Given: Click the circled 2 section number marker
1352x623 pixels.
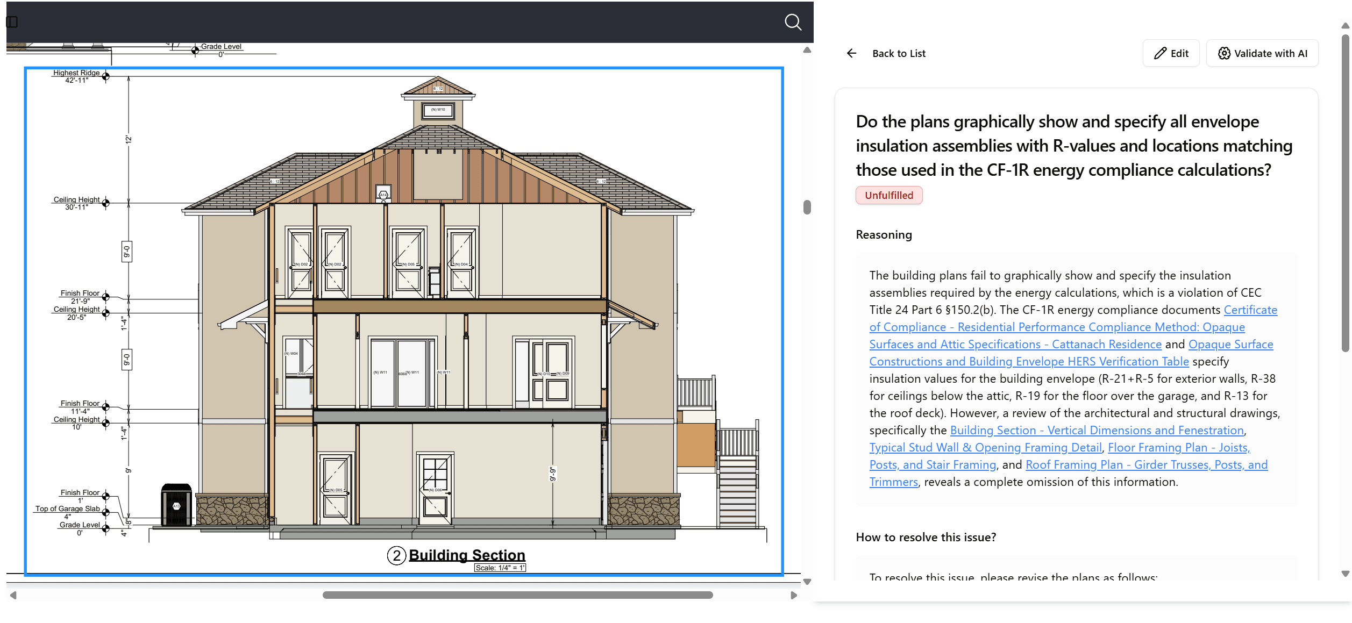Looking at the screenshot, I should (396, 555).
